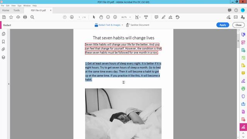This screenshot has height=139, width=247.
Task: Add a sticky note comment
Action: 156,17
